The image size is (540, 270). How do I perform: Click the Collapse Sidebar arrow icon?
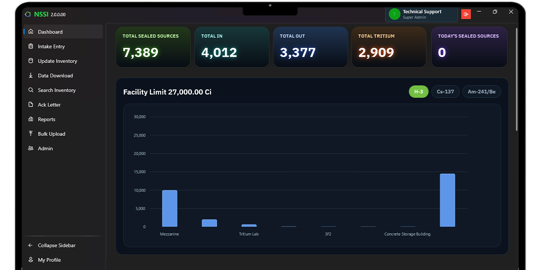tap(31, 245)
